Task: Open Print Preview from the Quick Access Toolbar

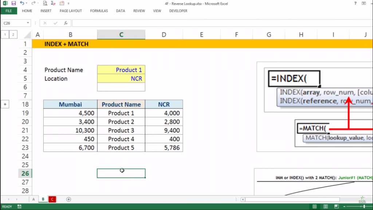Action: 45,3
